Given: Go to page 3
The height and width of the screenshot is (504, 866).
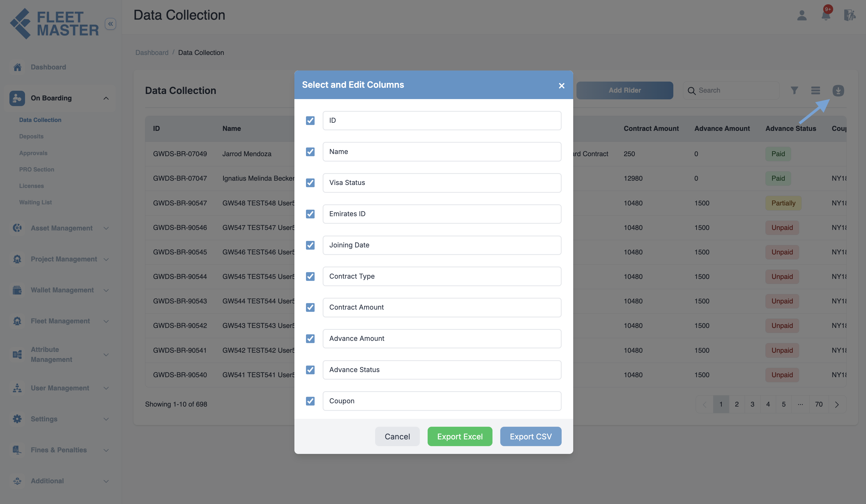Looking at the screenshot, I should click(x=752, y=404).
